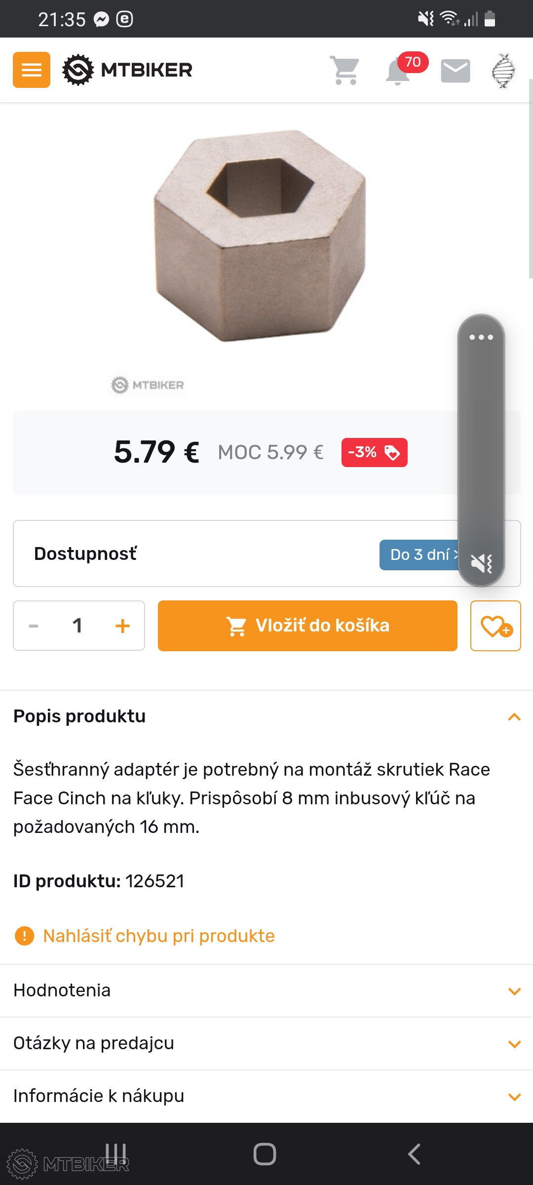Expand the Otázky na predajcu section
Image resolution: width=533 pixels, height=1185 pixels.
pyautogui.click(x=514, y=1044)
